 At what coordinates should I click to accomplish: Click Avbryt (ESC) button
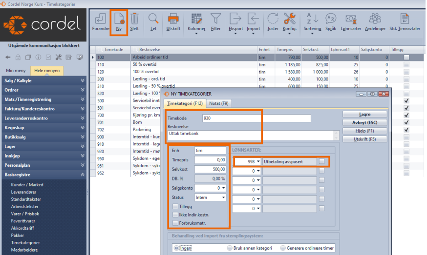364,122
